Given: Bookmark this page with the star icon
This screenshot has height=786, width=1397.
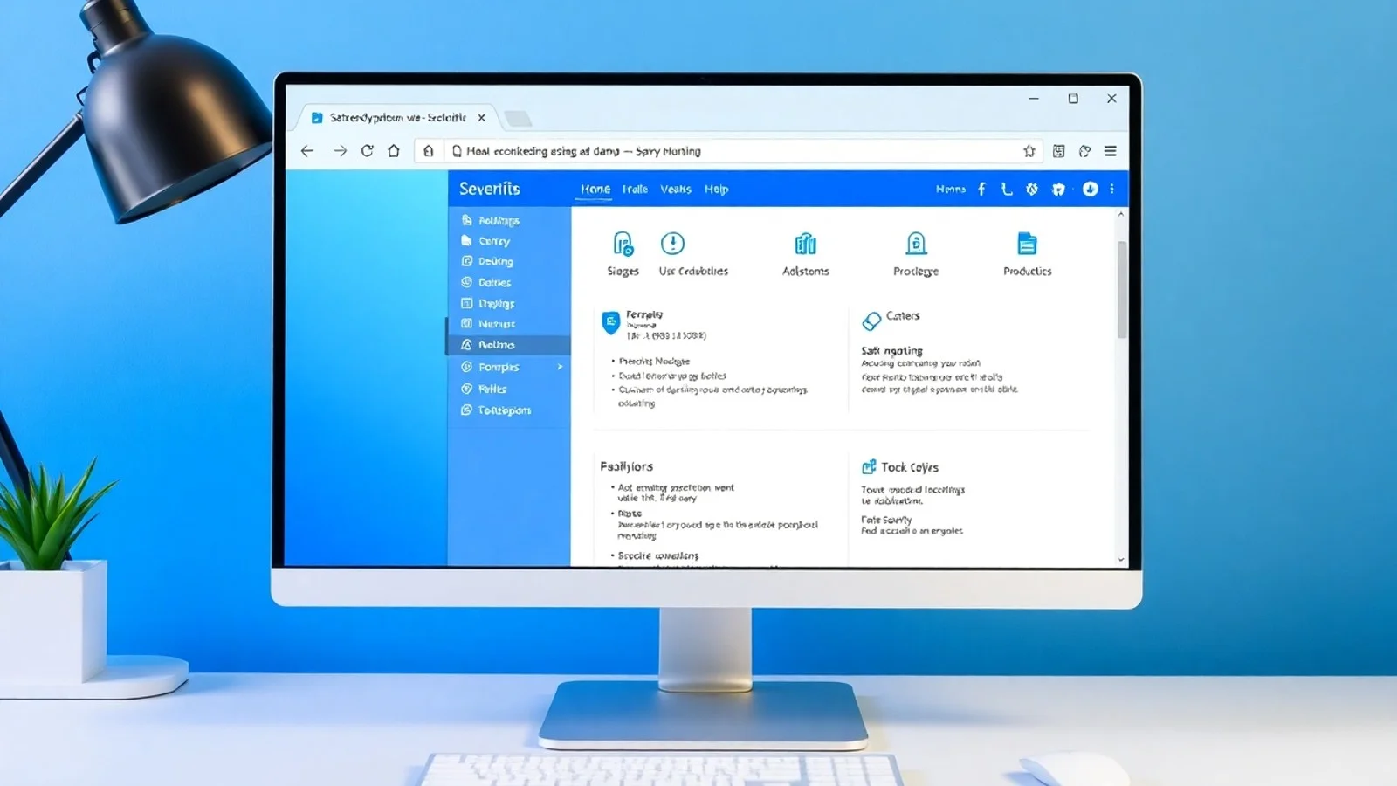Looking at the screenshot, I should click(x=1029, y=151).
